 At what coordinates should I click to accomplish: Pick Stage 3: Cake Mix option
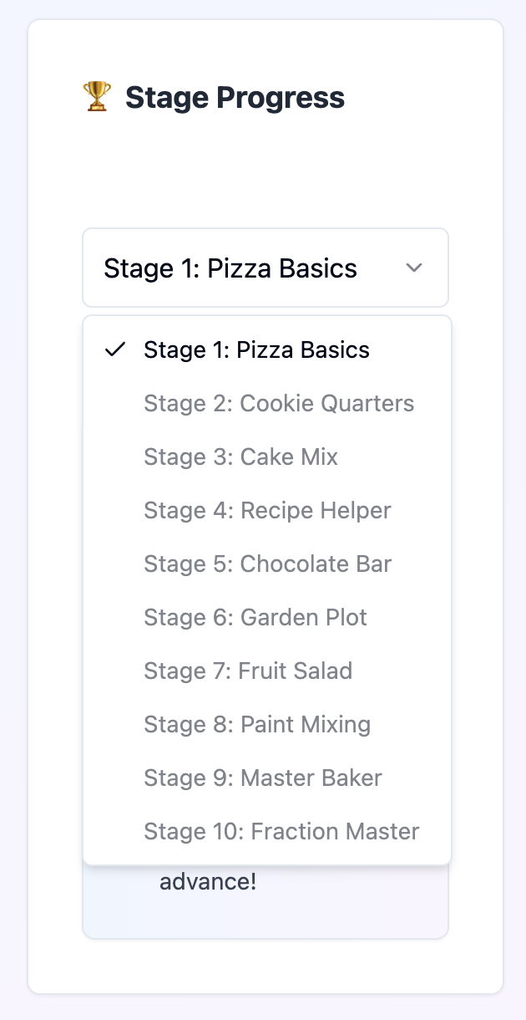(240, 456)
